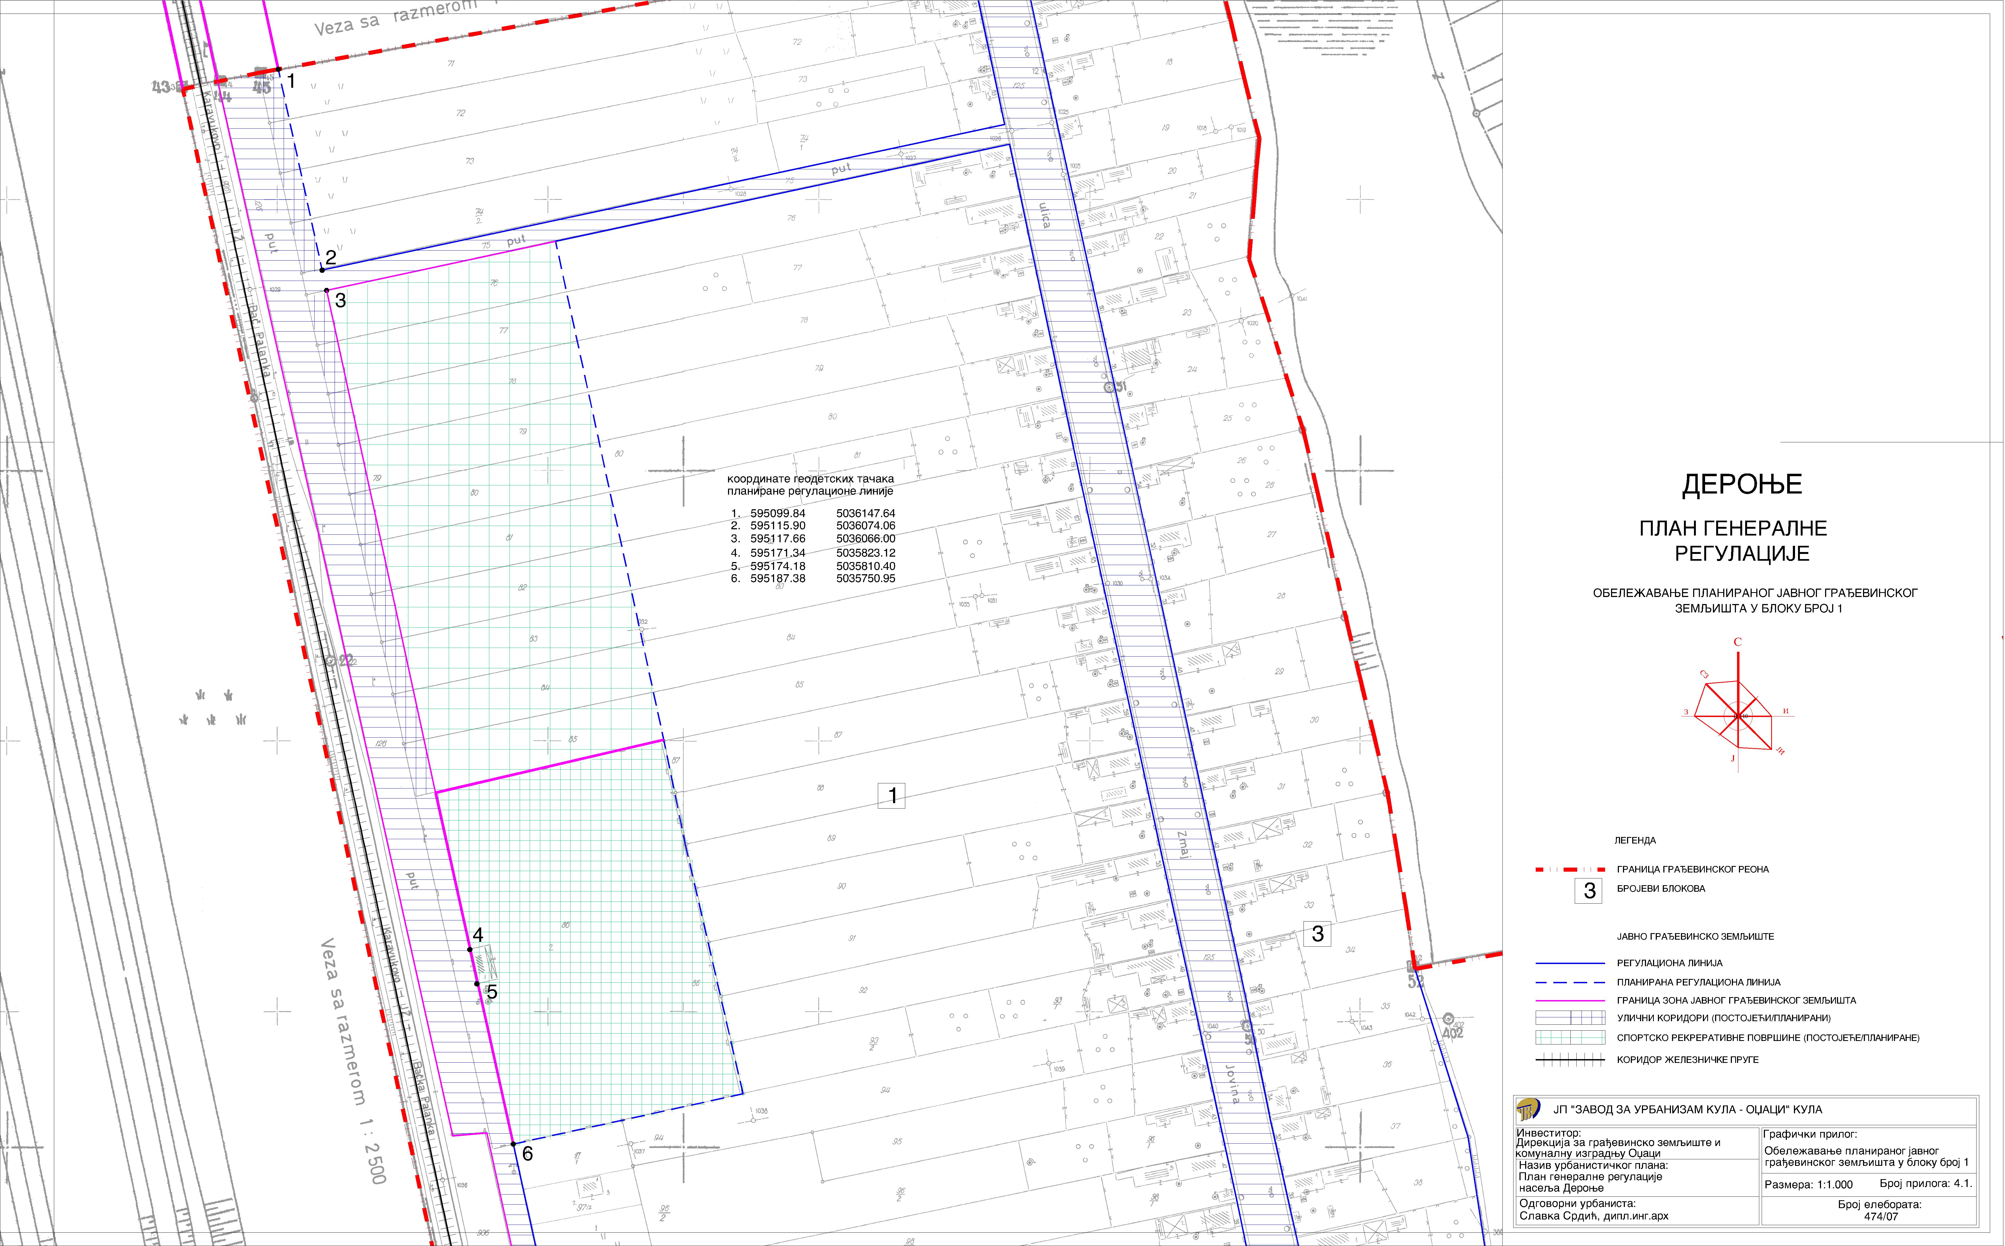Click legend text "ПЛАНИРАНА РЕГУЛАЦИОНА ЛИНИЈА"
2005x1246 pixels.
[x=1699, y=982]
